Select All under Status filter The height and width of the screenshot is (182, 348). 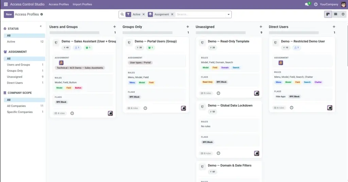pos(24,36)
